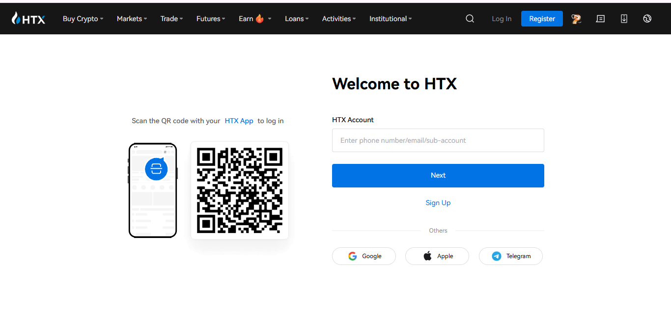Click the app download icon

point(624,18)
